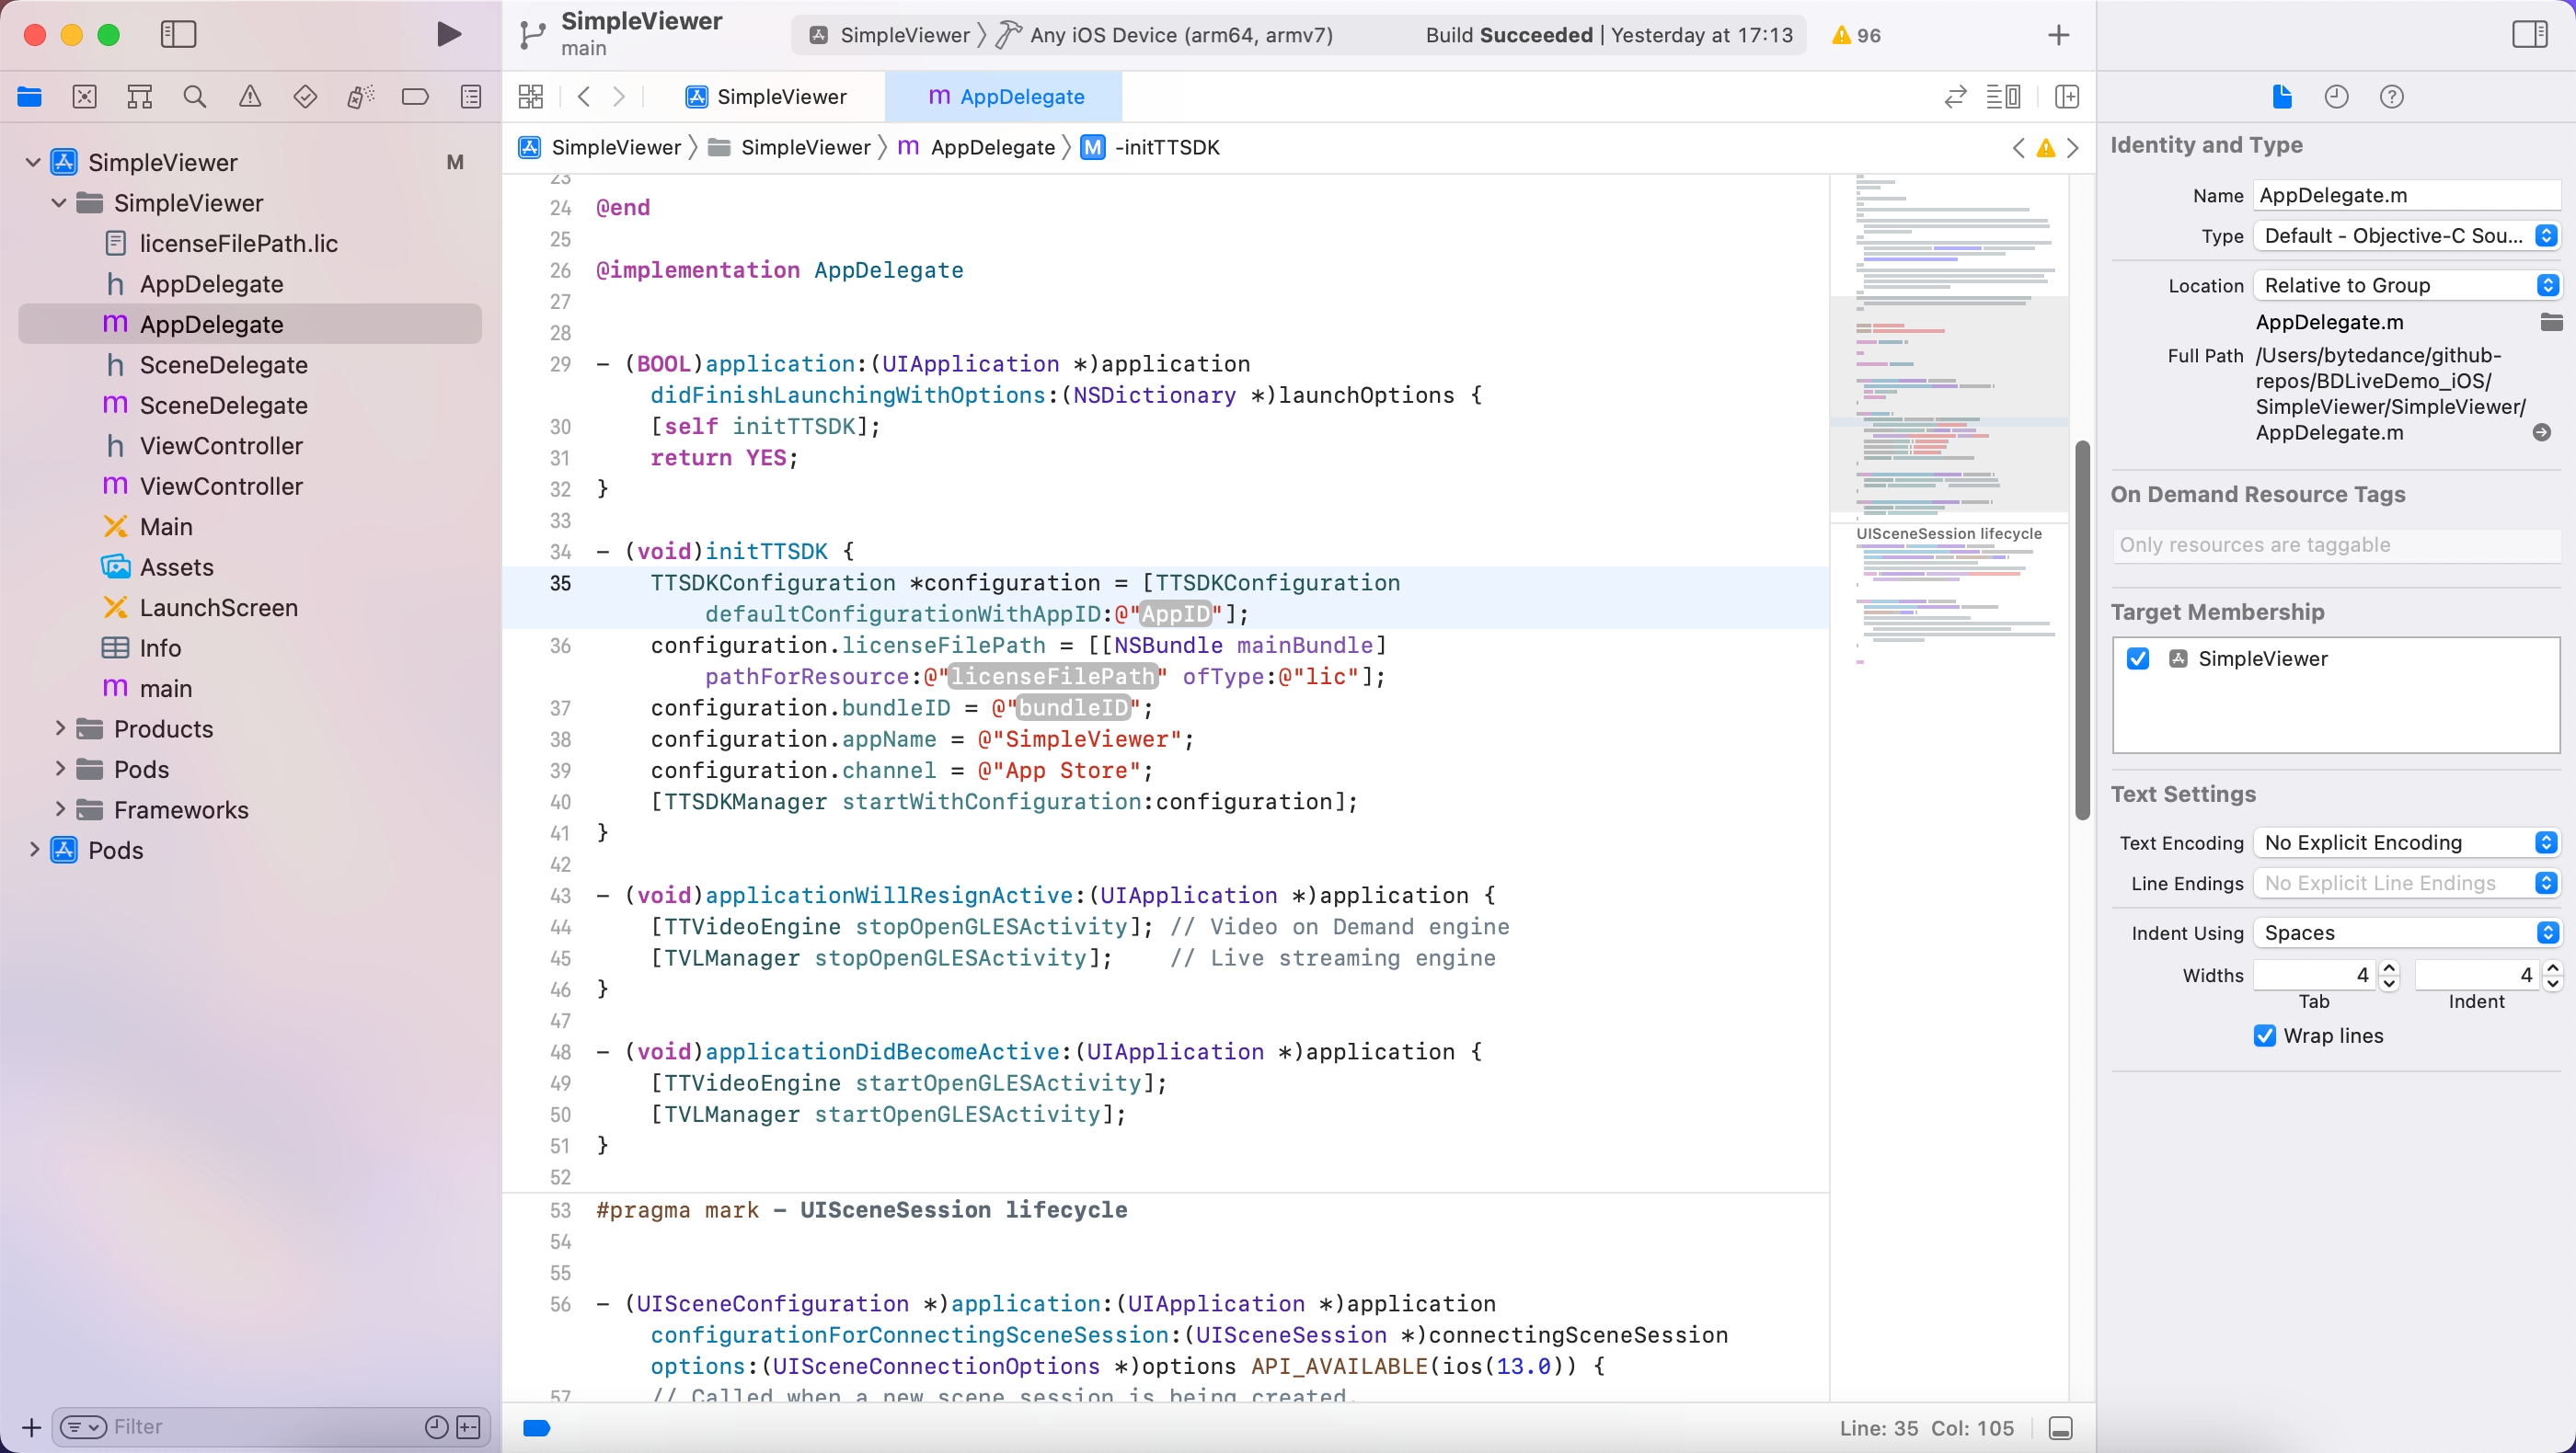
Task: Uncheck SimpleViewer target membership checkbox
Action: pyautogui.click(x=2138, y=658)
